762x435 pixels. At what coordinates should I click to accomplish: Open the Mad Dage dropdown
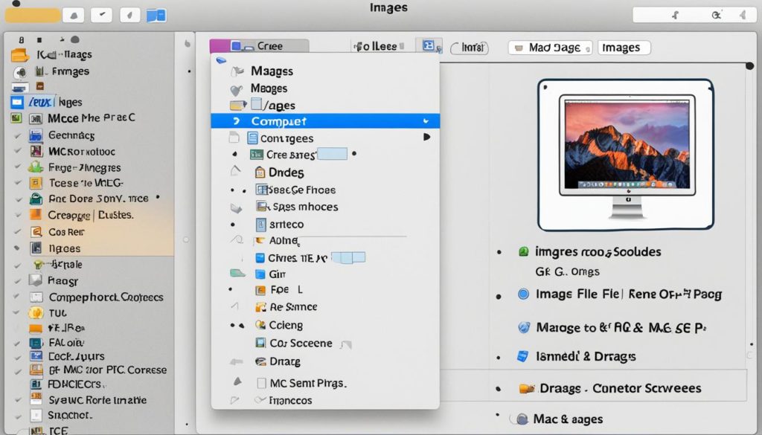point(550,48)
